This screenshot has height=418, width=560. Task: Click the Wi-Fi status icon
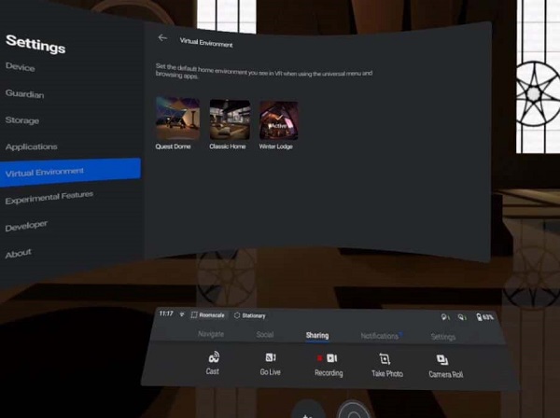point(181,314)
